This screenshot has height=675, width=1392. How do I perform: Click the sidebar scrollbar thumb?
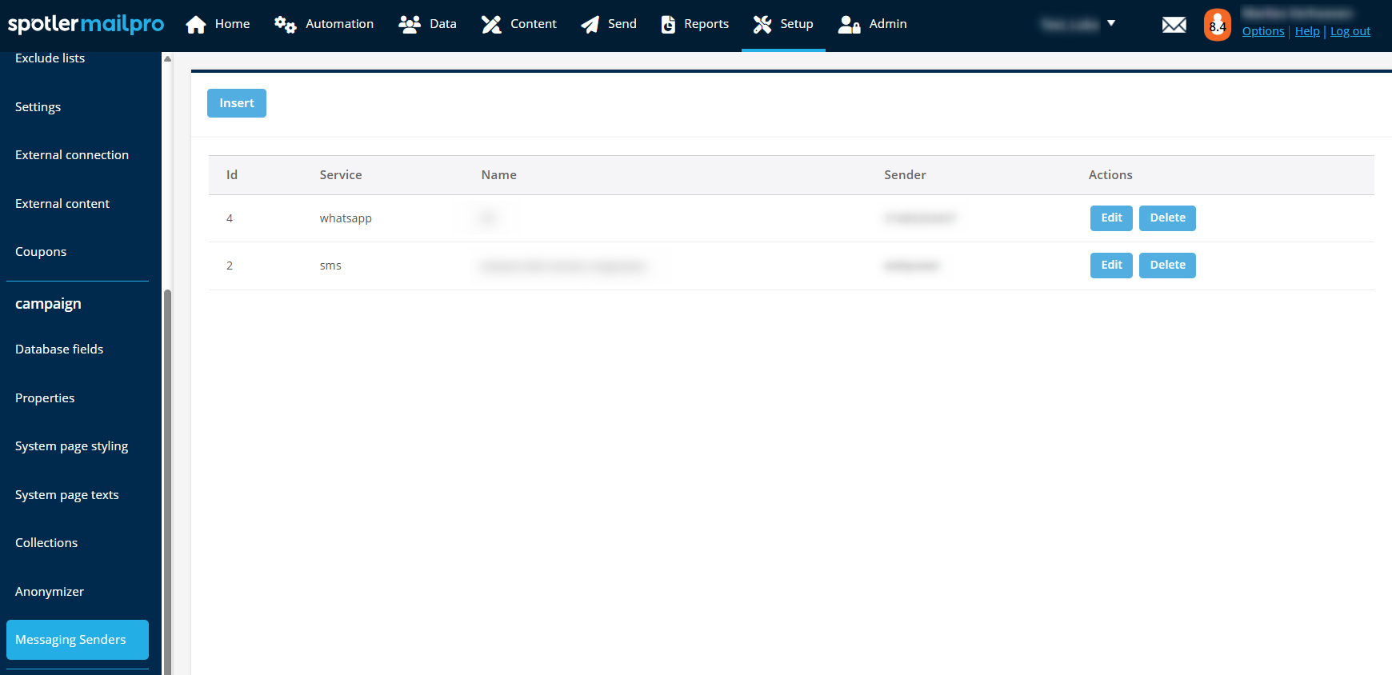click(167, 482)
